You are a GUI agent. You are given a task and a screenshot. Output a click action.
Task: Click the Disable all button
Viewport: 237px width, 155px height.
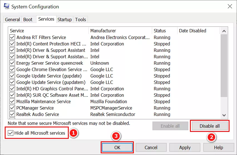point(210,126)
